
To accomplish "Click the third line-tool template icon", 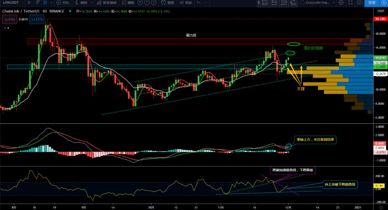I will [x=284, y=3].
